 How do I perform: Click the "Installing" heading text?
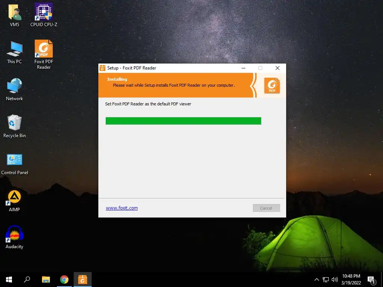[x=117, y=79]
